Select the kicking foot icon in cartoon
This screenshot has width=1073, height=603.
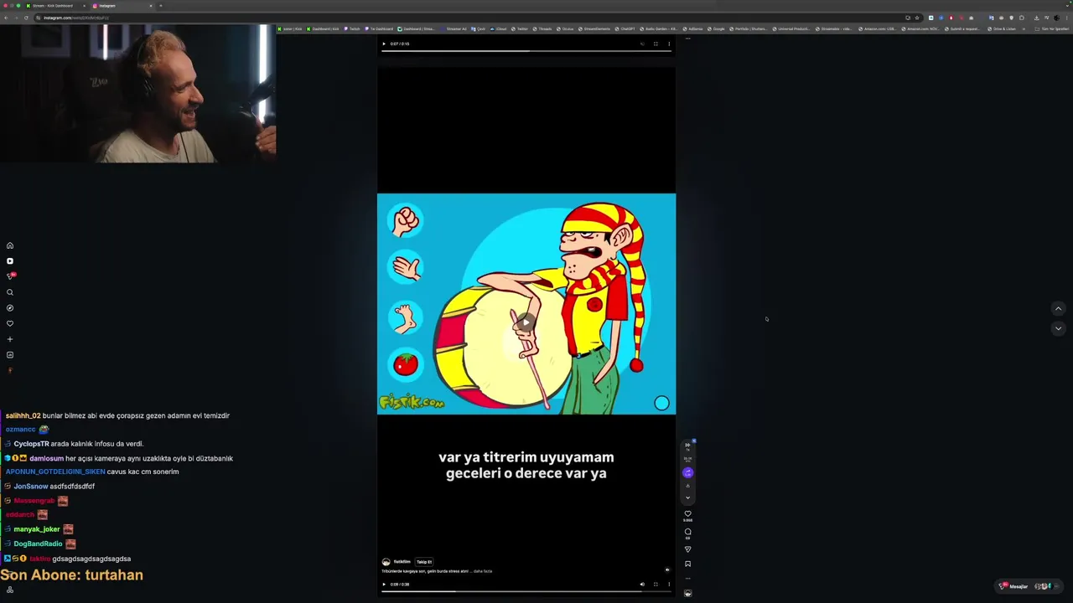pyautogui.click(x=406, y=317)
